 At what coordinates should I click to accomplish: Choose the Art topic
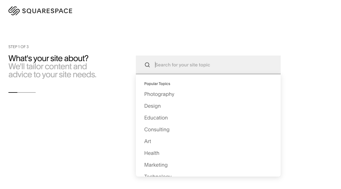148,142
